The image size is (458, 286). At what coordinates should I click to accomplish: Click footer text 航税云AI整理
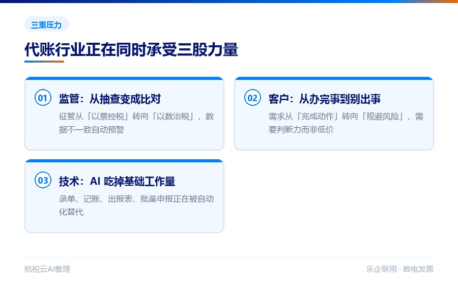[x=47, y=269]
